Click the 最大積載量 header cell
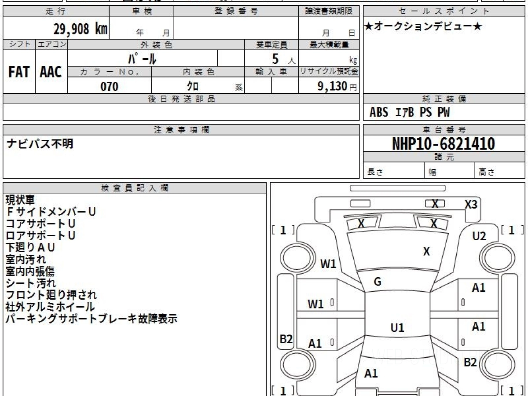Viewport: 528px width, 396px height. tap(329, 44)
